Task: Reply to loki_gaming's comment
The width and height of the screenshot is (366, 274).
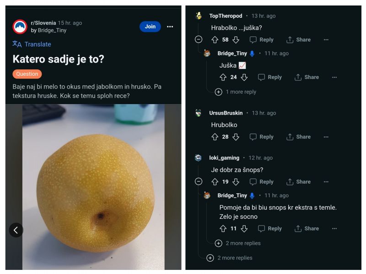Action: pos(261,182)
